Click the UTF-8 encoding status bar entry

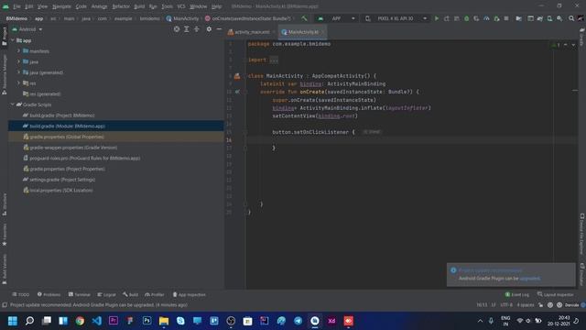[x=506, y=305]
